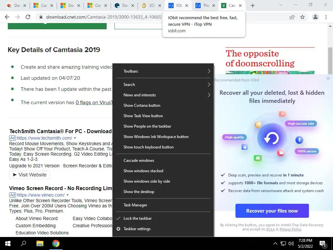Select Show Task View button
The height and width of the screenshot is (250, 333).
click(x=163, y=116)
